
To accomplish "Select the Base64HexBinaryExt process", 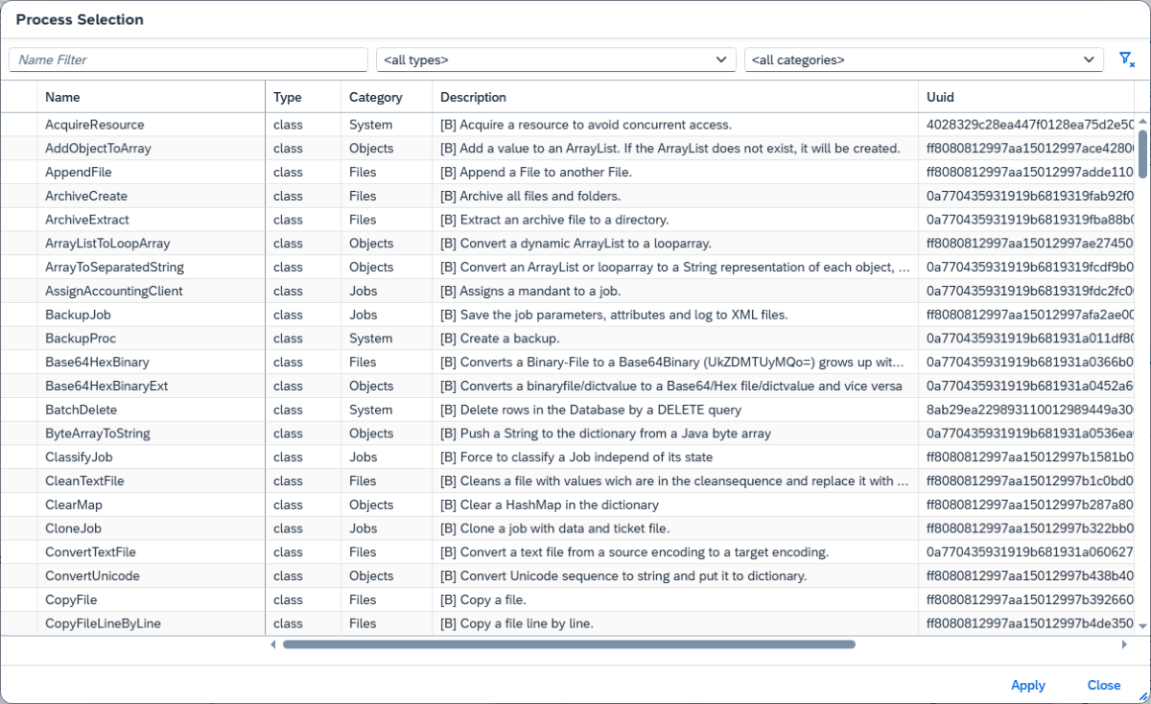I will click(106, 386).
